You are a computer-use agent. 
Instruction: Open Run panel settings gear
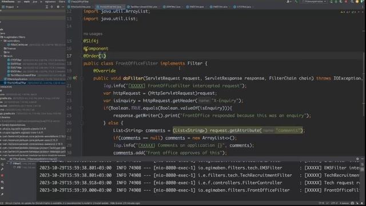(x=357, y=159)
